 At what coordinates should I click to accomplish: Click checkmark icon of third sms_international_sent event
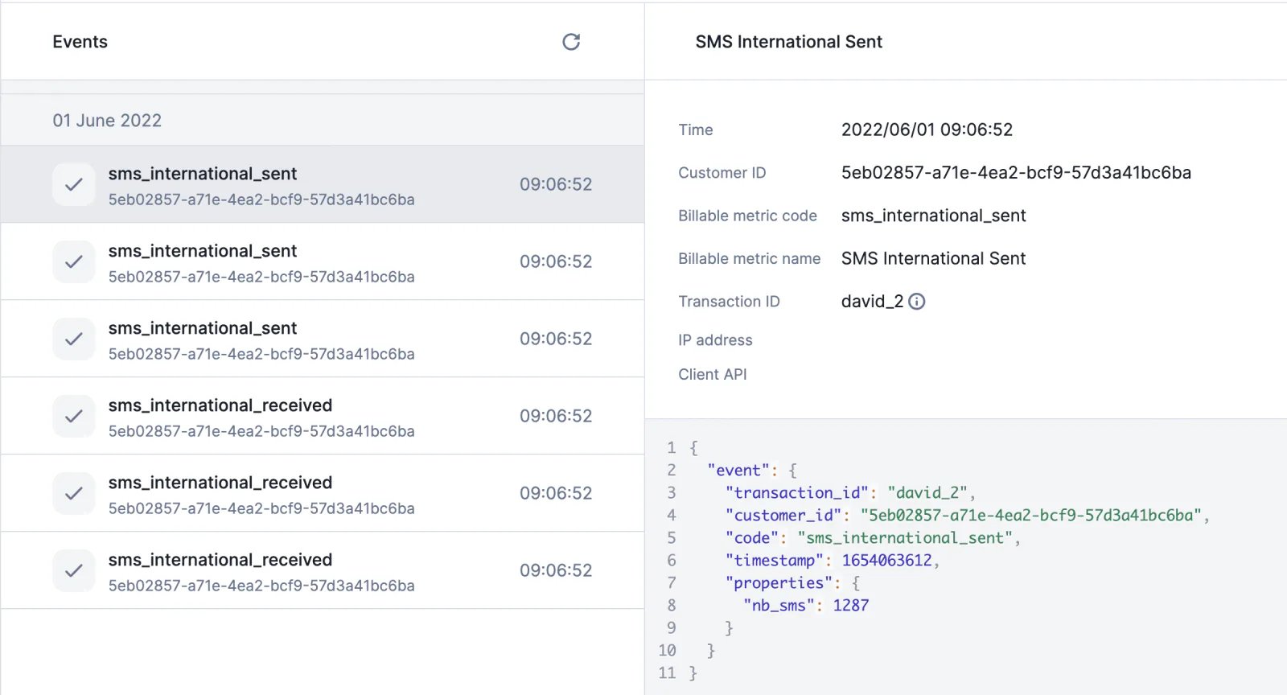coord(74,339)
